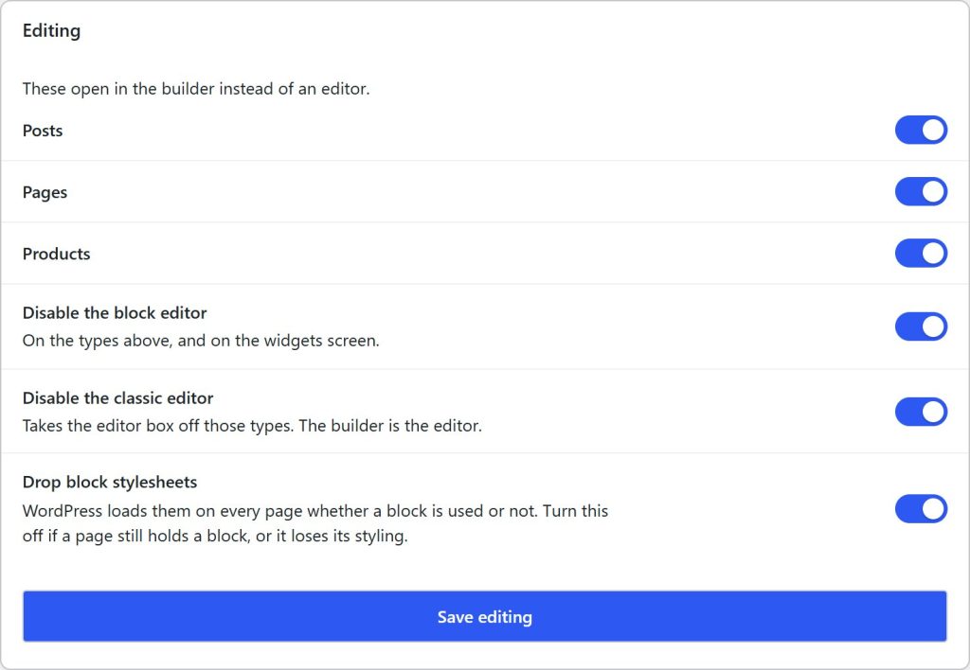Click 'Drop block stylesheets' label
970x670 pixels.
110,482
